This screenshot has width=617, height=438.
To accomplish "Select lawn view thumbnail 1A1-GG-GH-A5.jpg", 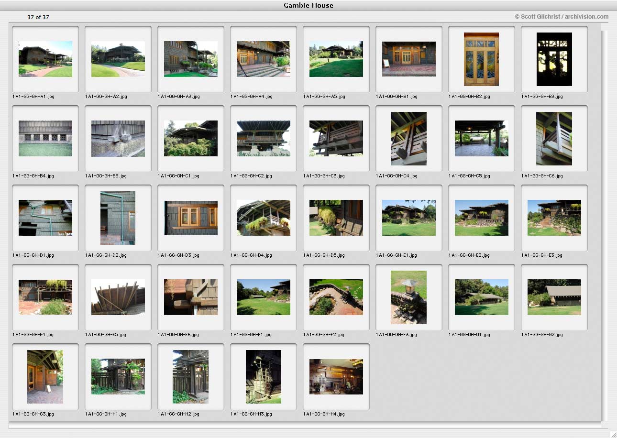I will point(336,59).
